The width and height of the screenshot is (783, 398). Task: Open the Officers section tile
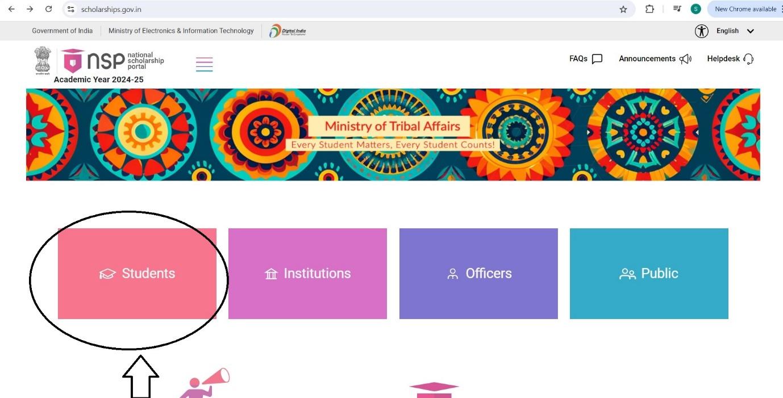478,274
